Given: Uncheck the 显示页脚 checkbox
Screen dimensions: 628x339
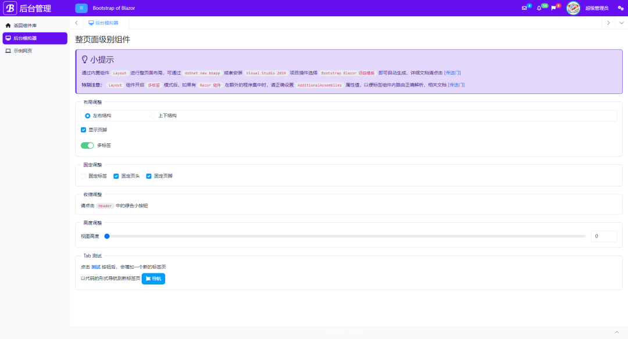Looking at the screenshot, I should 83,130.
